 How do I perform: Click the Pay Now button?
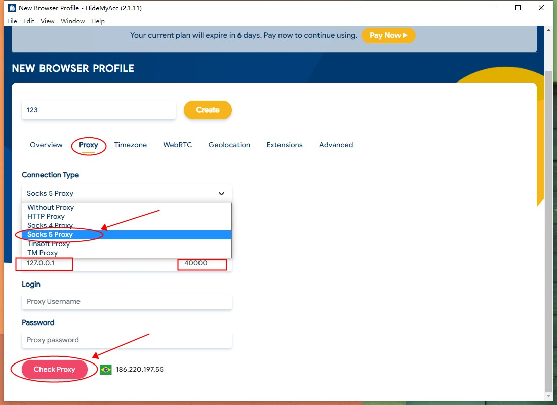point(388,35)
